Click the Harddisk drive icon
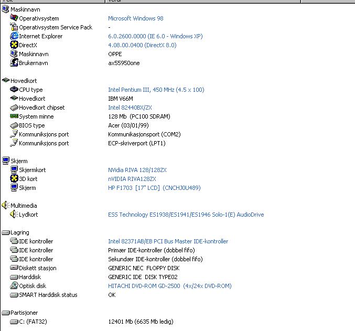 (x=14, y=277)
